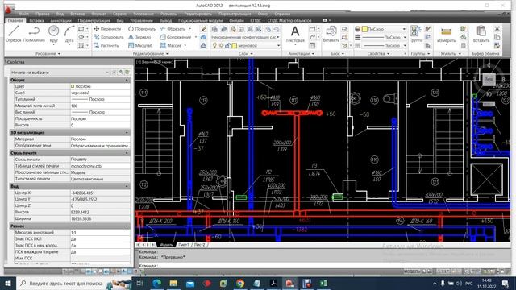
Task: Toggle the layer lock padlock icon
Action: [x=227, y=45]
